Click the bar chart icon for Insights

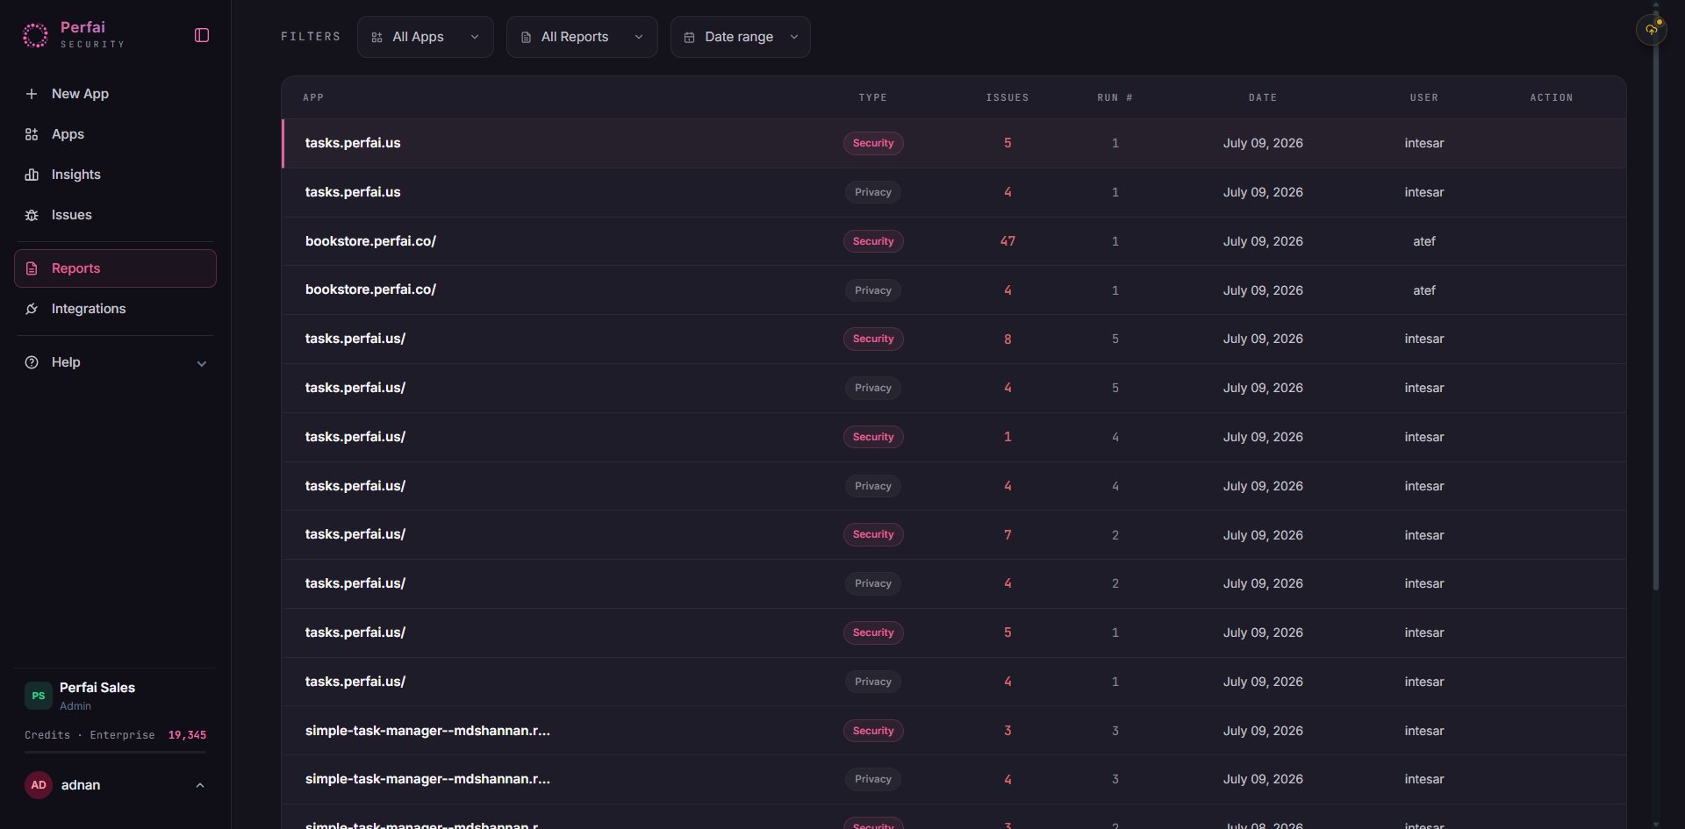click(x=32, y=175)
